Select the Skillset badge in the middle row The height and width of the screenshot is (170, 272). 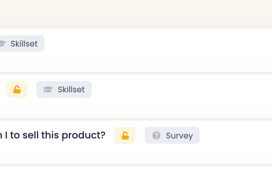pyautogui.click(x=64, y=90)
